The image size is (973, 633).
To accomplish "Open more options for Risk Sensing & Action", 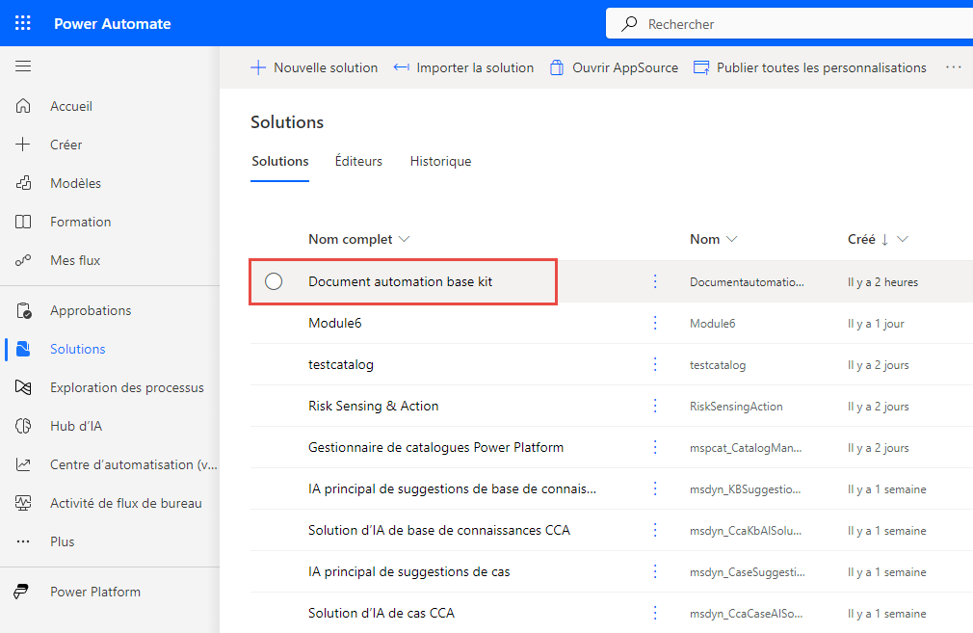I will point(655,406).
